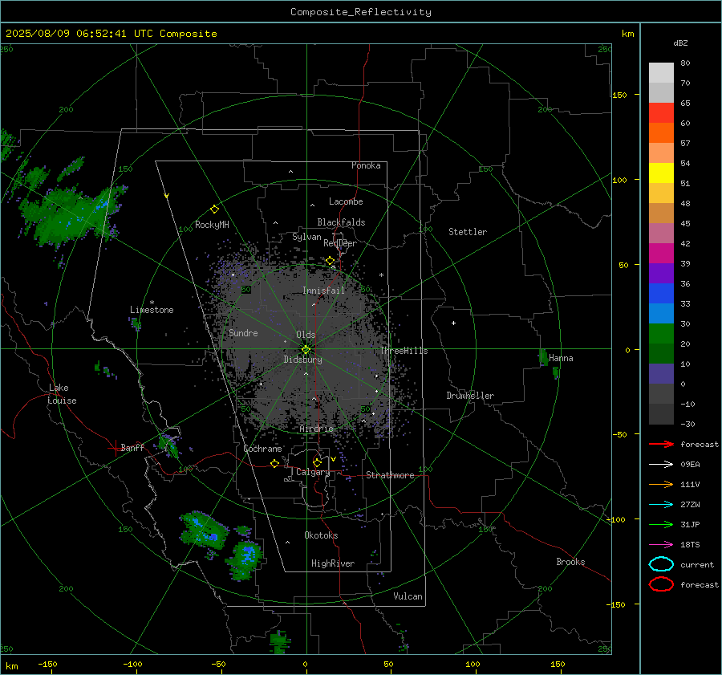
Task: Click the Lake Louise label
Action: pos(62,394)
